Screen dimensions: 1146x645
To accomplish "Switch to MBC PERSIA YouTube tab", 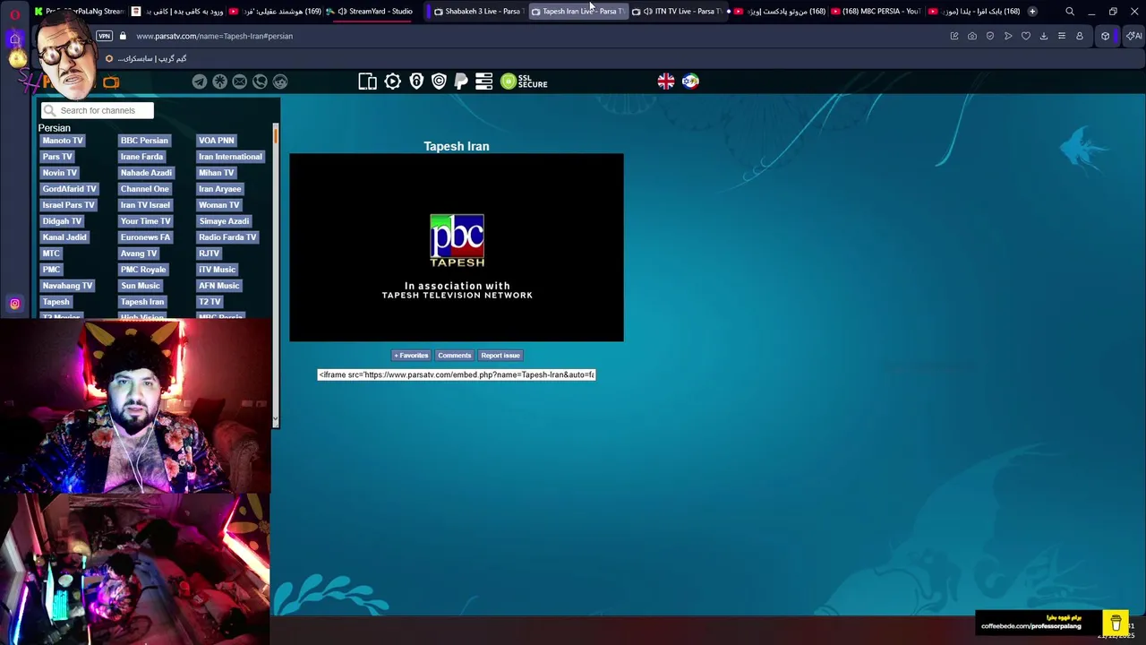I will [876, 12].
